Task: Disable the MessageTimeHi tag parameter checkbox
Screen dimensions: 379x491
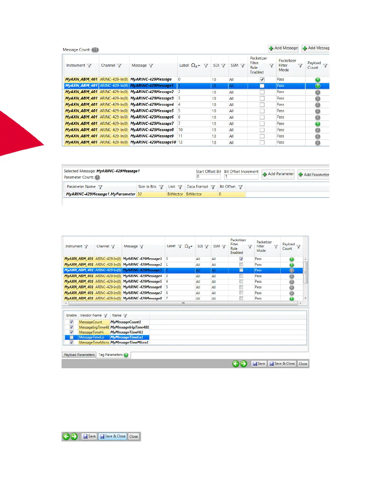Action: tap(72, 332)
